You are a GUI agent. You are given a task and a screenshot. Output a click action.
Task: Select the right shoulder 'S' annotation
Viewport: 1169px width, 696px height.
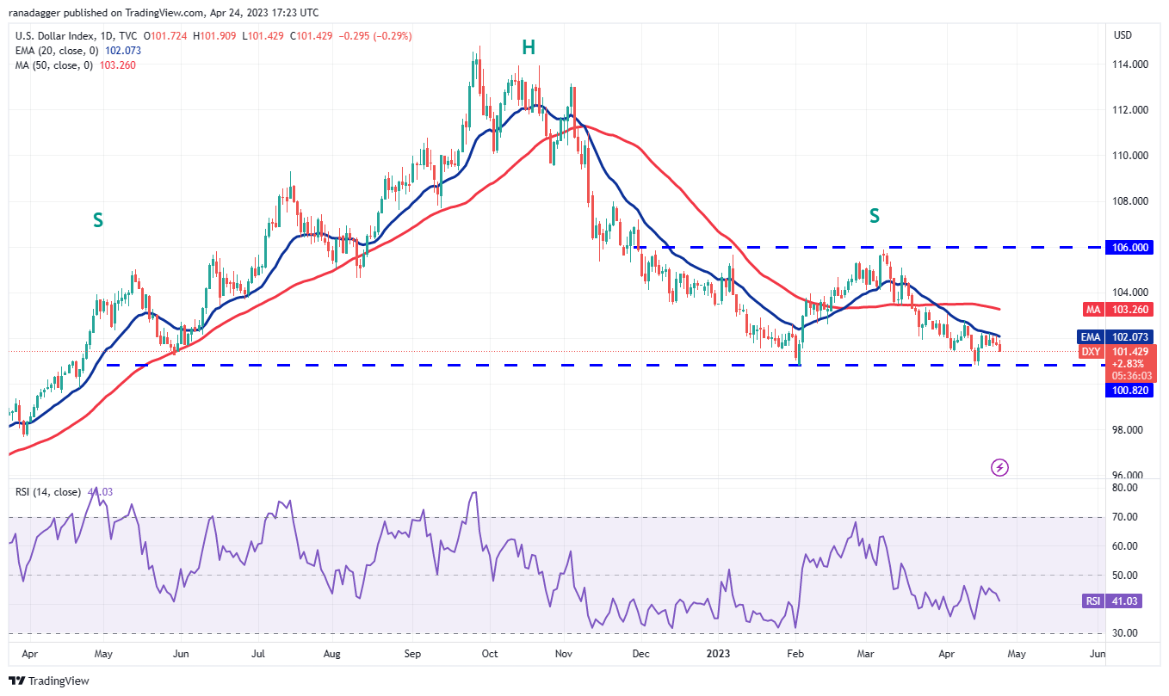tap(874, 216)
